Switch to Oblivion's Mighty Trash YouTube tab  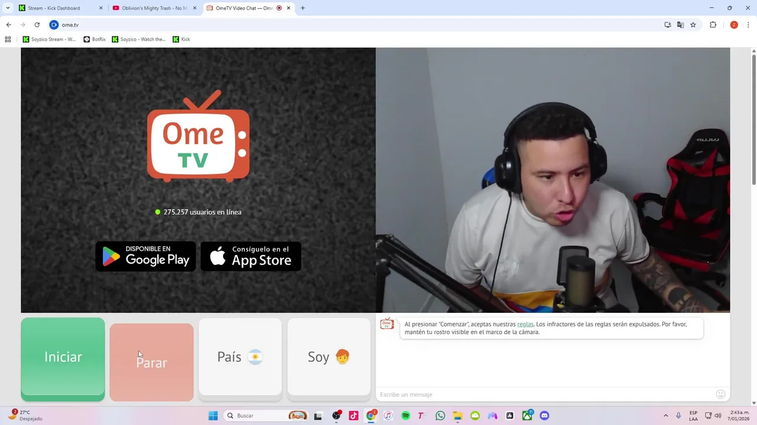(154, 8)
